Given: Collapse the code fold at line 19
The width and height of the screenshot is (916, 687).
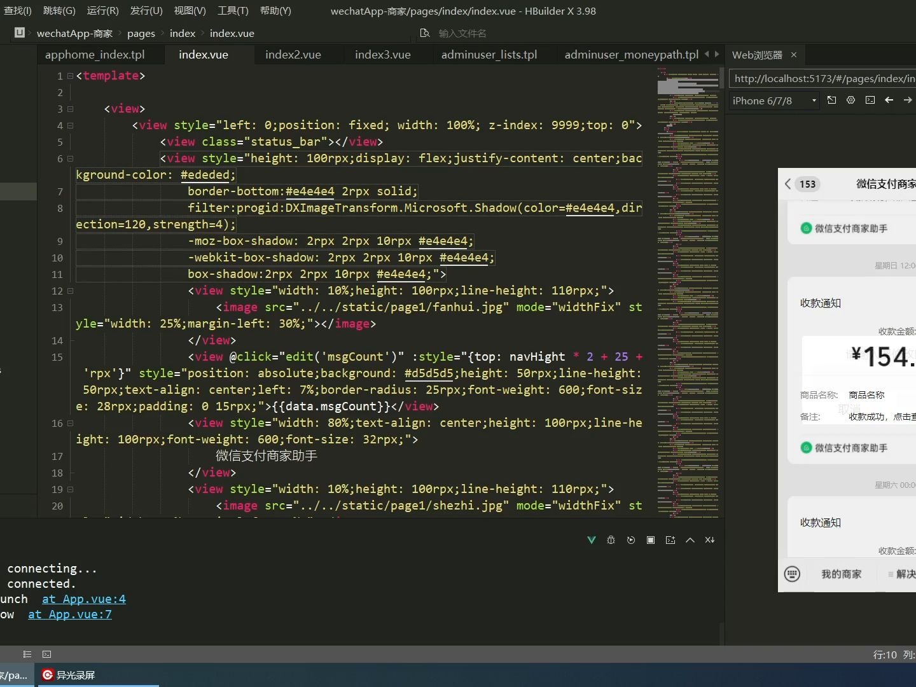Looking at the screenshot, I should [71, 489].
